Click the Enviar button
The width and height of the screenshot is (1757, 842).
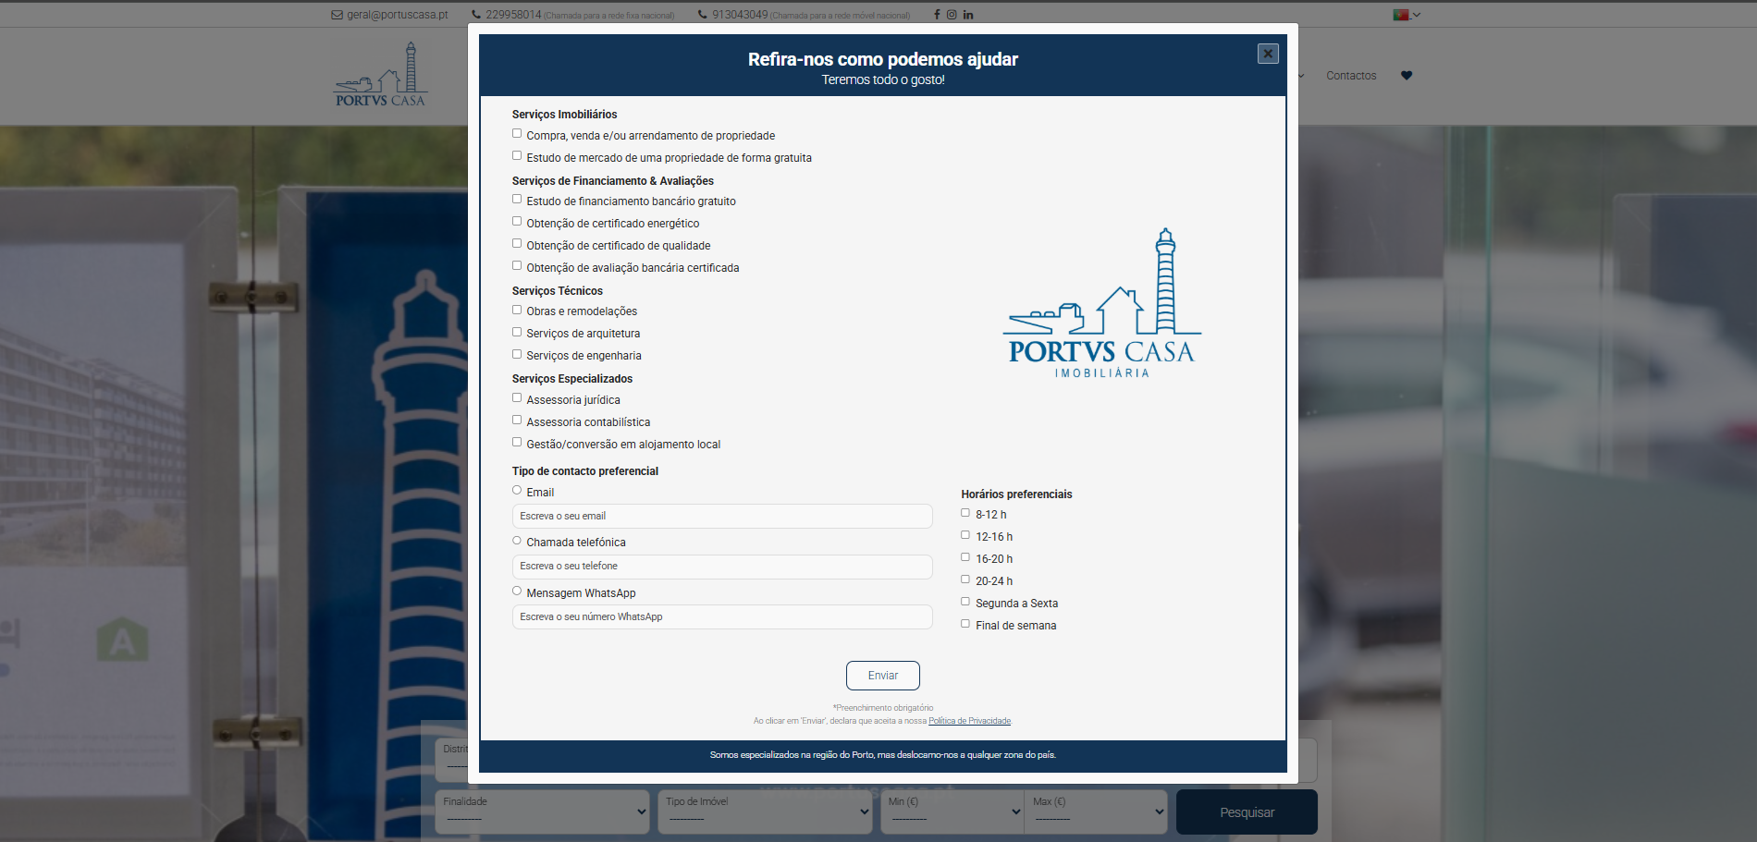click(x=882, y=676)
